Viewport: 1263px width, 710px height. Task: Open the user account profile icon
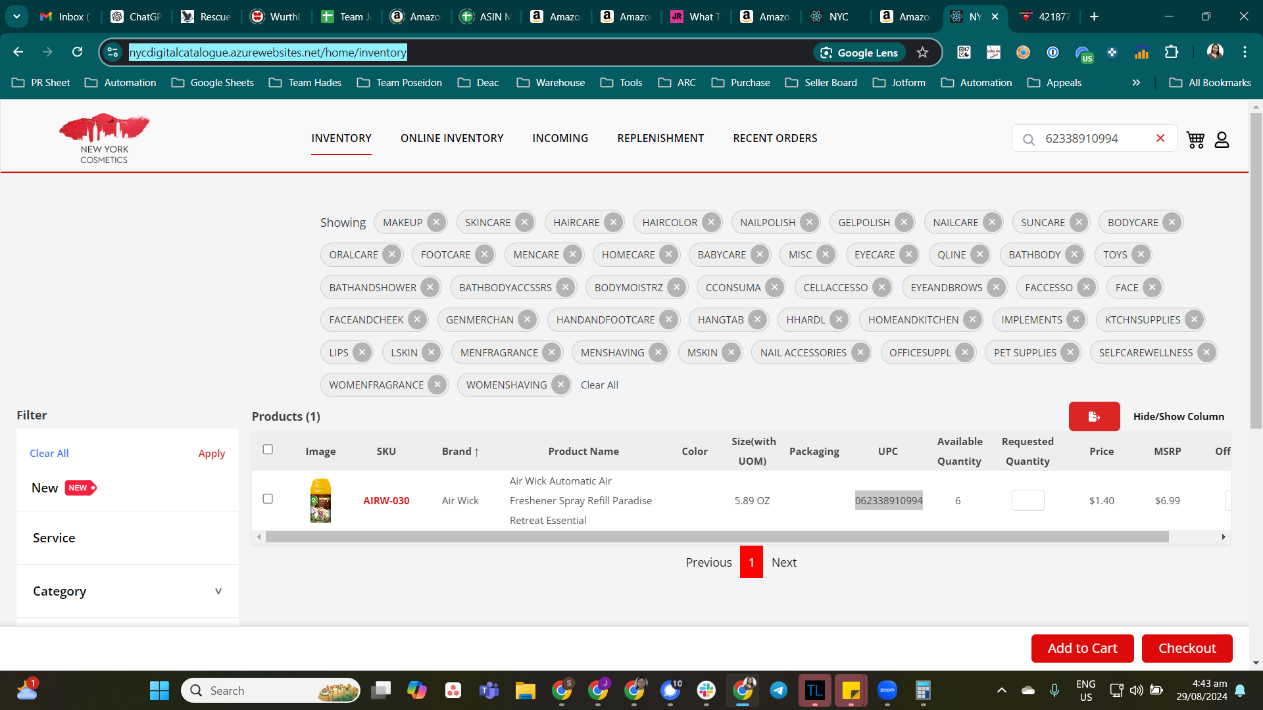click(1222, 139)
